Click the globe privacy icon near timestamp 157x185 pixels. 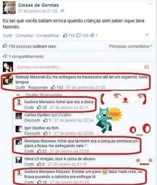62,11
